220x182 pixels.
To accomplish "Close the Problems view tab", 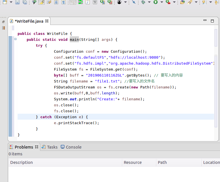I will tap(37, 147).
